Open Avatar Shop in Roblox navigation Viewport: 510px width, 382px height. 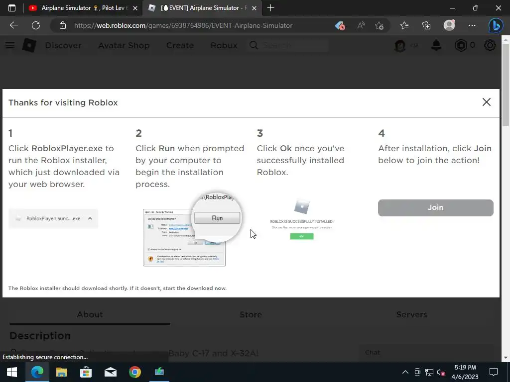pos(124,45)
